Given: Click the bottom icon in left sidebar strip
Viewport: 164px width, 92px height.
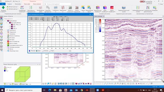Looking at the screenshot, I should coord(1,50).
